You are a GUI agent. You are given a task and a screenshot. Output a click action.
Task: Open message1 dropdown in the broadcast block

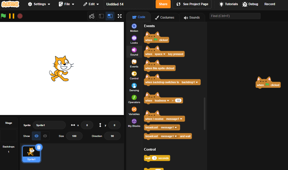(169, 128)
